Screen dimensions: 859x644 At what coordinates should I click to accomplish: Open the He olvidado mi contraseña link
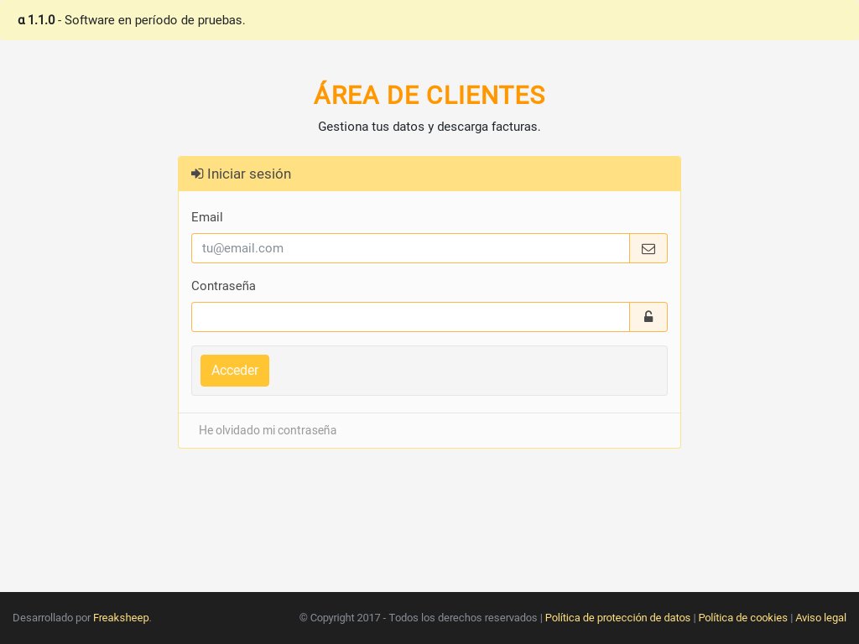(268, 430)
